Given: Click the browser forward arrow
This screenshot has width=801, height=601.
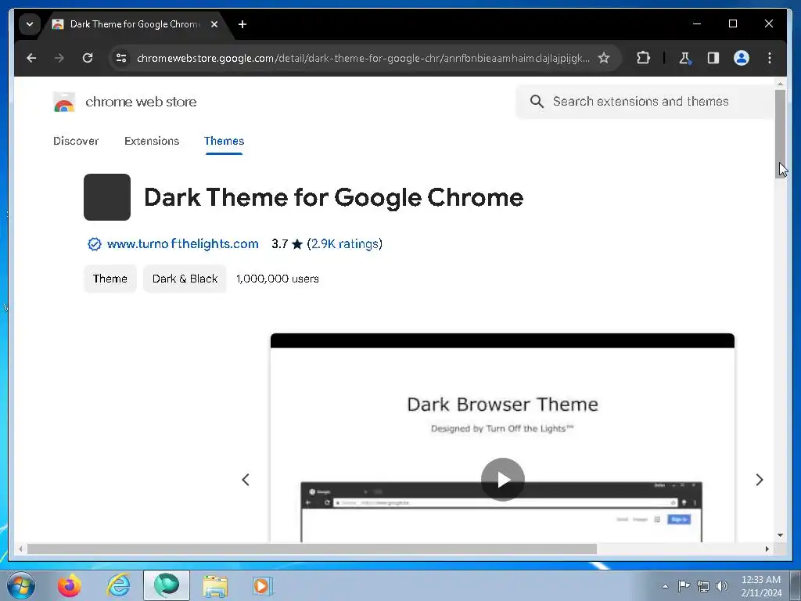Looking at the screenshot, I should (59, 58).
